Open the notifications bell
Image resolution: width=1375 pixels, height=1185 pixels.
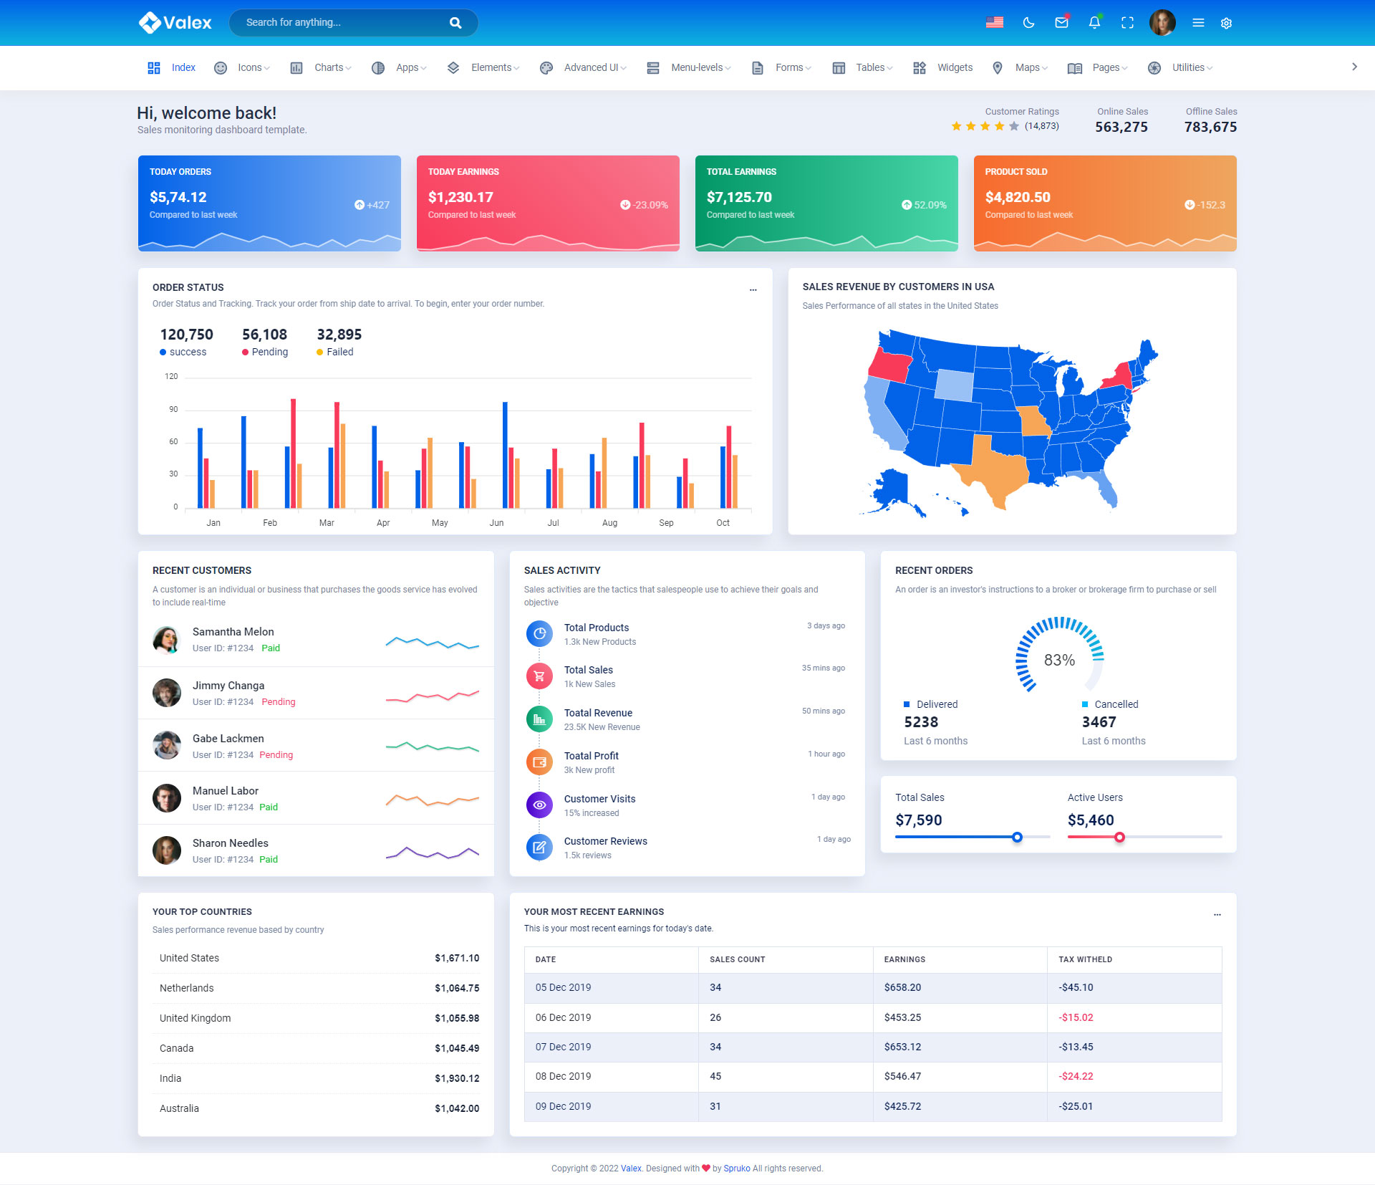tap(1094, 23)
